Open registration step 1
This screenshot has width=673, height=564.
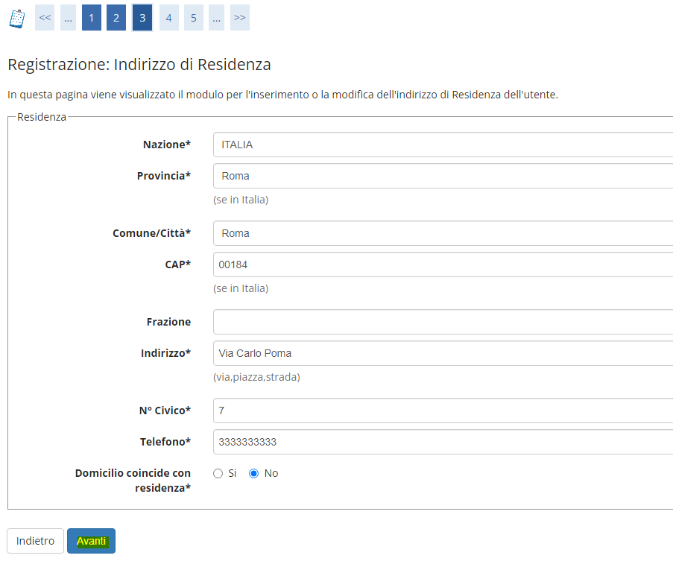[x=92, y=18]
